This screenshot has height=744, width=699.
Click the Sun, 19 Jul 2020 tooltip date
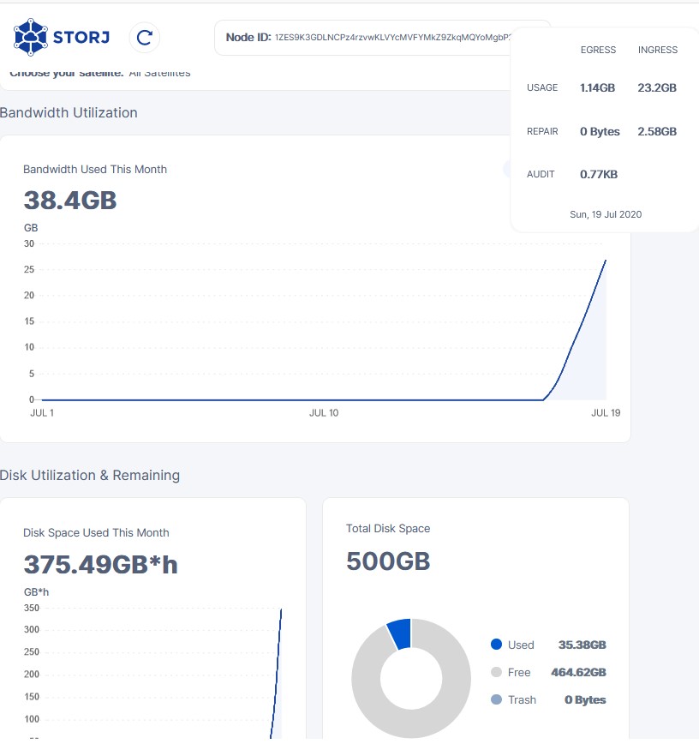pos(605,214)
